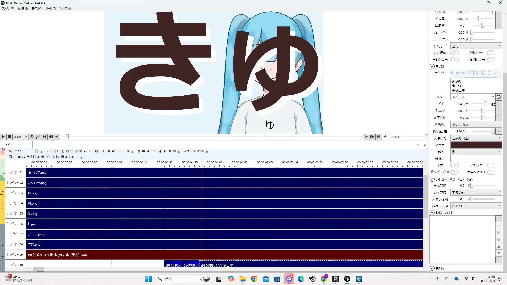The image size is (507, 285).
Task: Enable the イタリック italic toggle
Action: coord(491,165)
